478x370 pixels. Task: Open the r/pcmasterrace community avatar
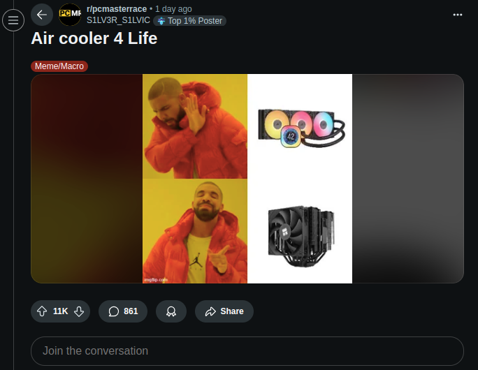click(70, 15)
